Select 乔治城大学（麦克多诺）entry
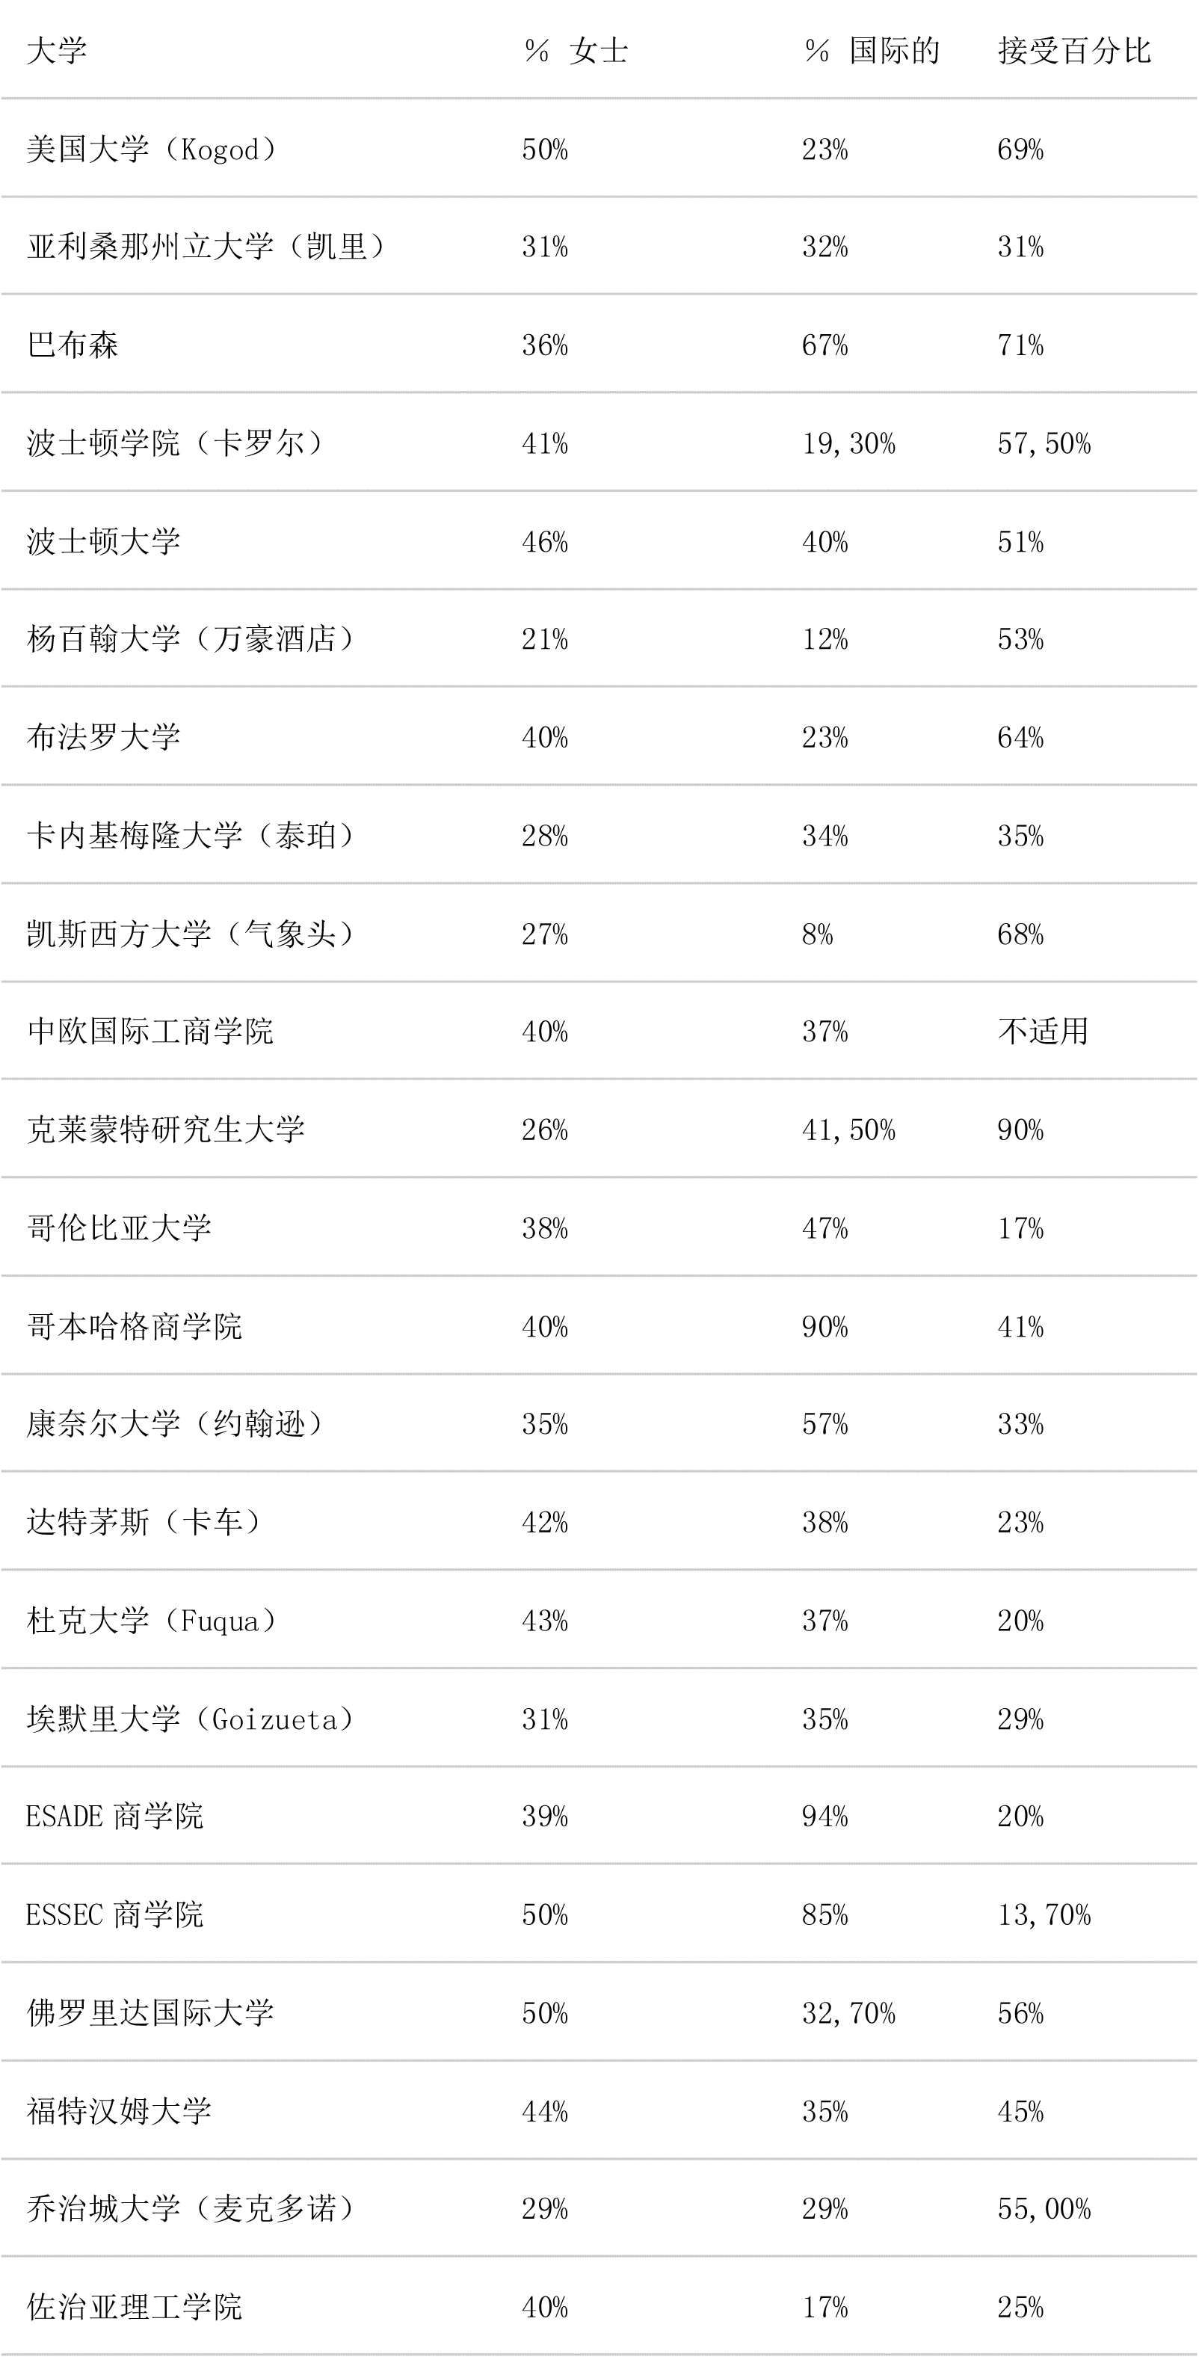1199x2357 pixels. (x=191, y=2209)
